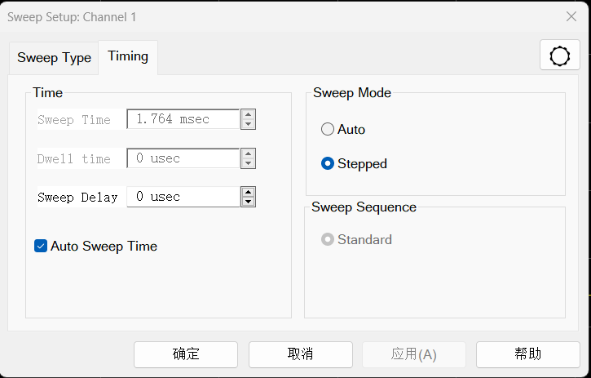Click the 应用(A) Apply button

click(x=414, y=354)
